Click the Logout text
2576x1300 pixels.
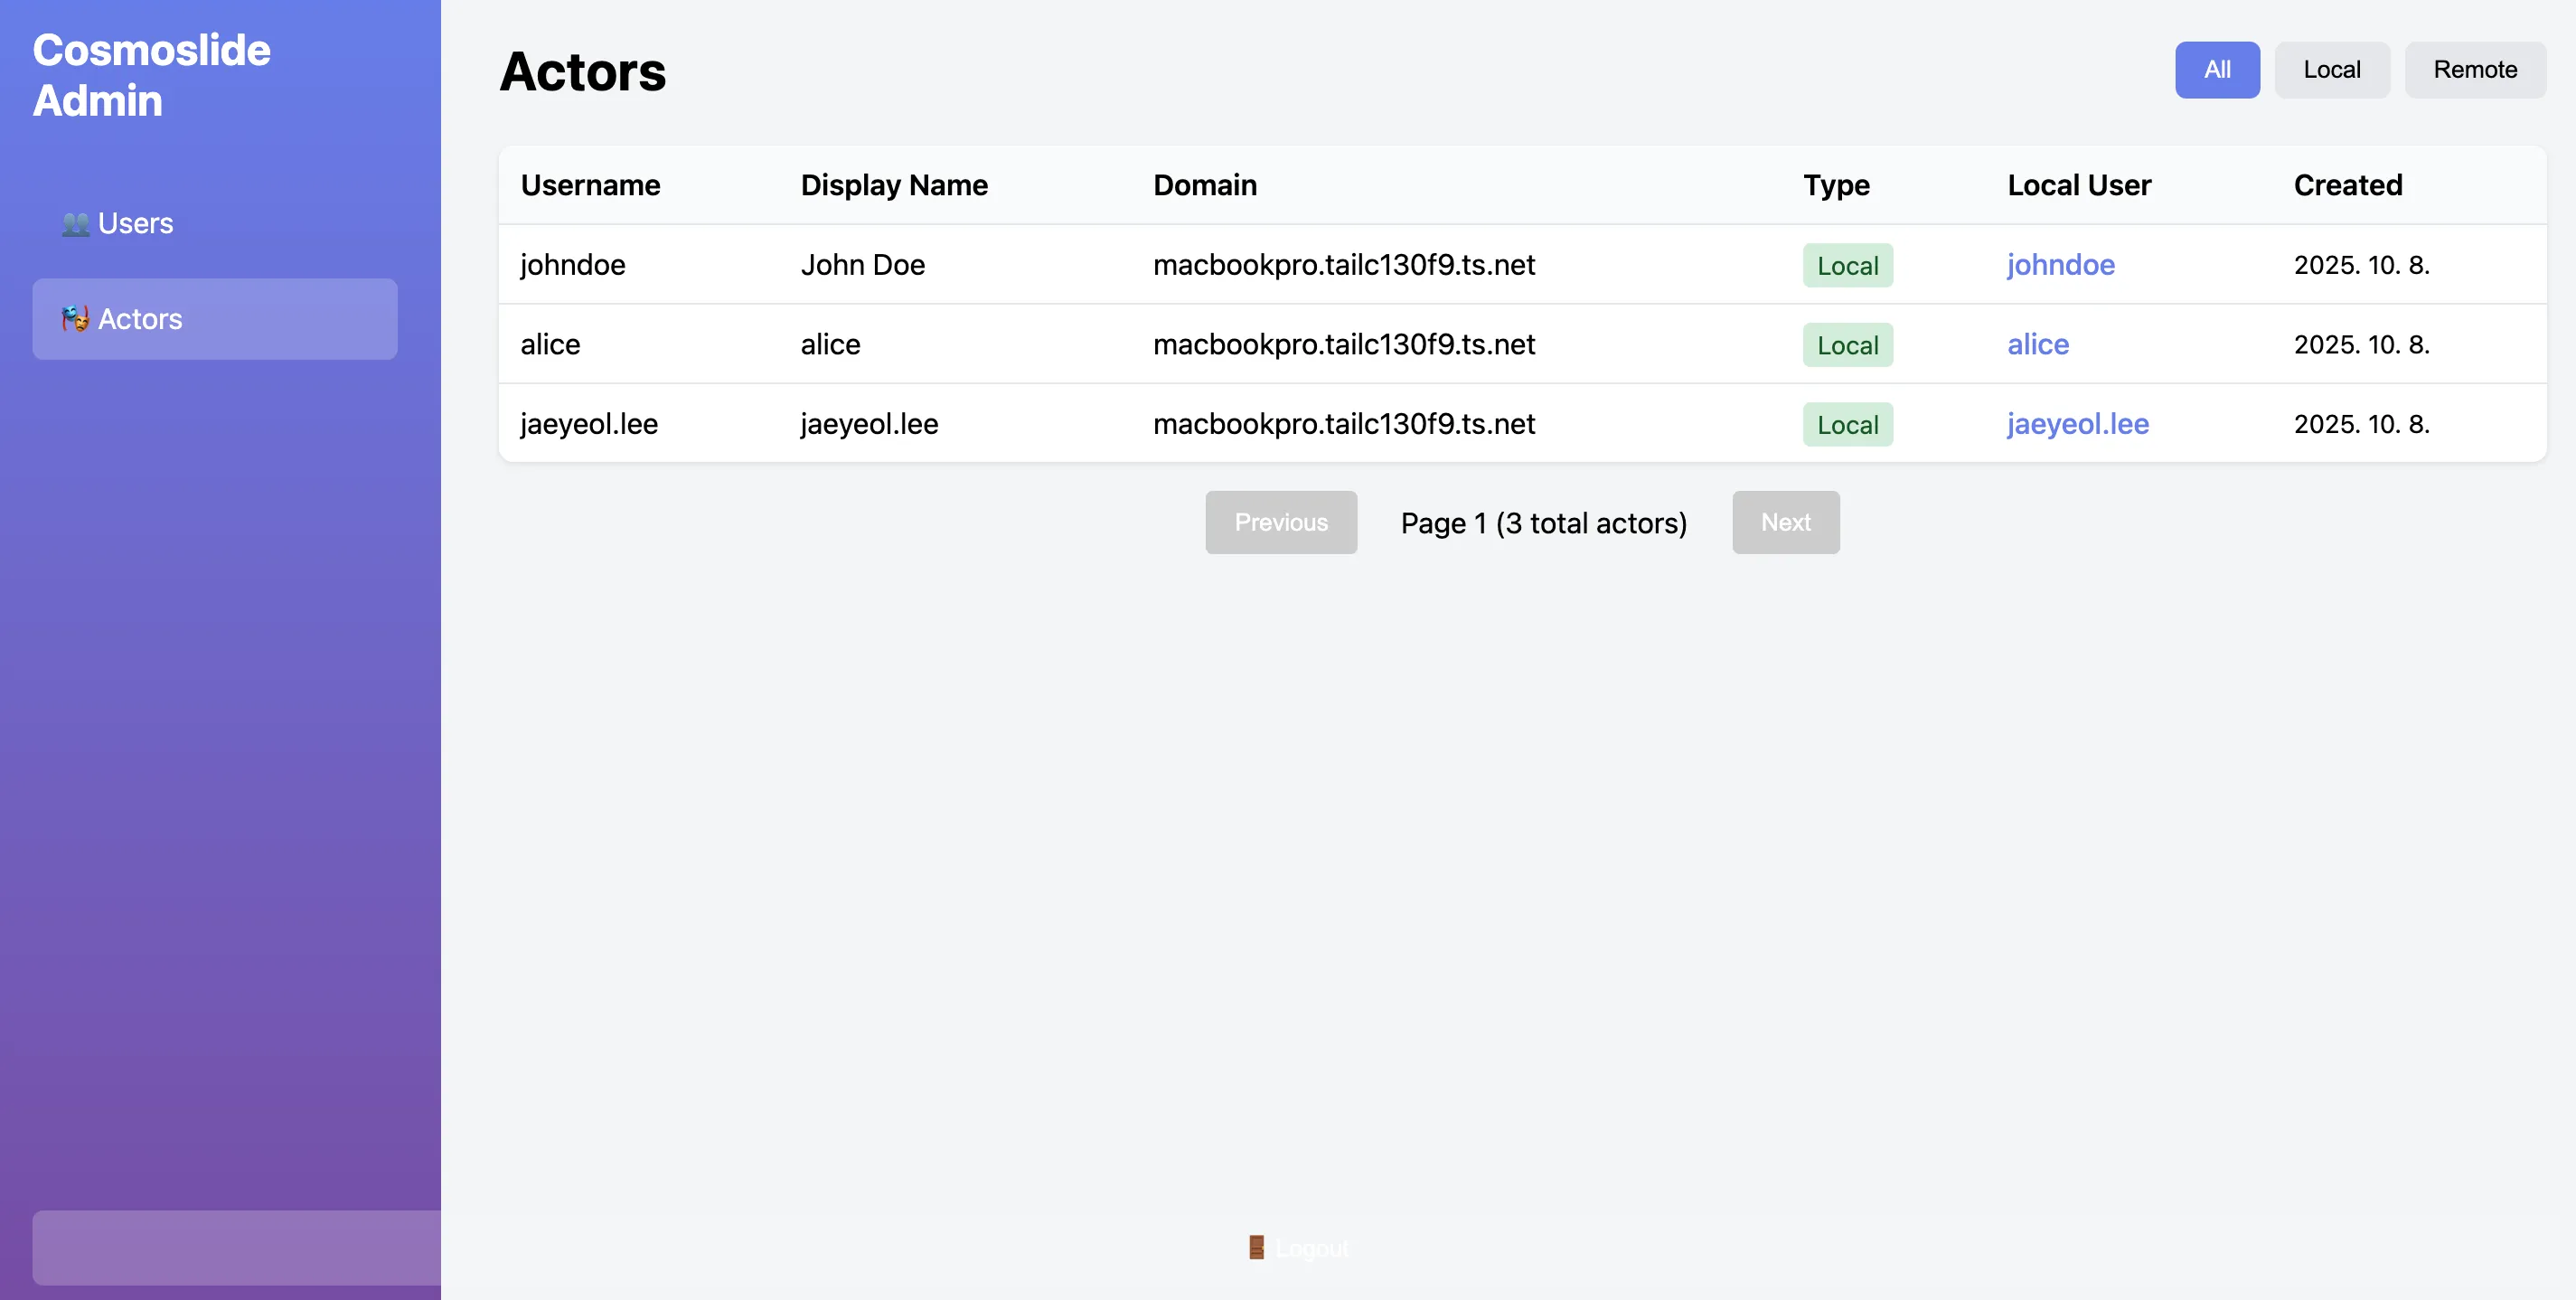pyautogui.click(x=1312, y=1248)
